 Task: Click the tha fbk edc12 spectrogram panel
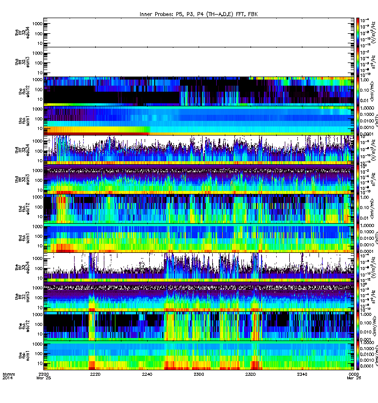click(x=199, y=91)
